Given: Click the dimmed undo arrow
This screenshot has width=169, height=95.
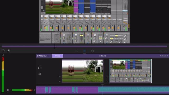Looking at the screenshot, I should click(160, 51).
